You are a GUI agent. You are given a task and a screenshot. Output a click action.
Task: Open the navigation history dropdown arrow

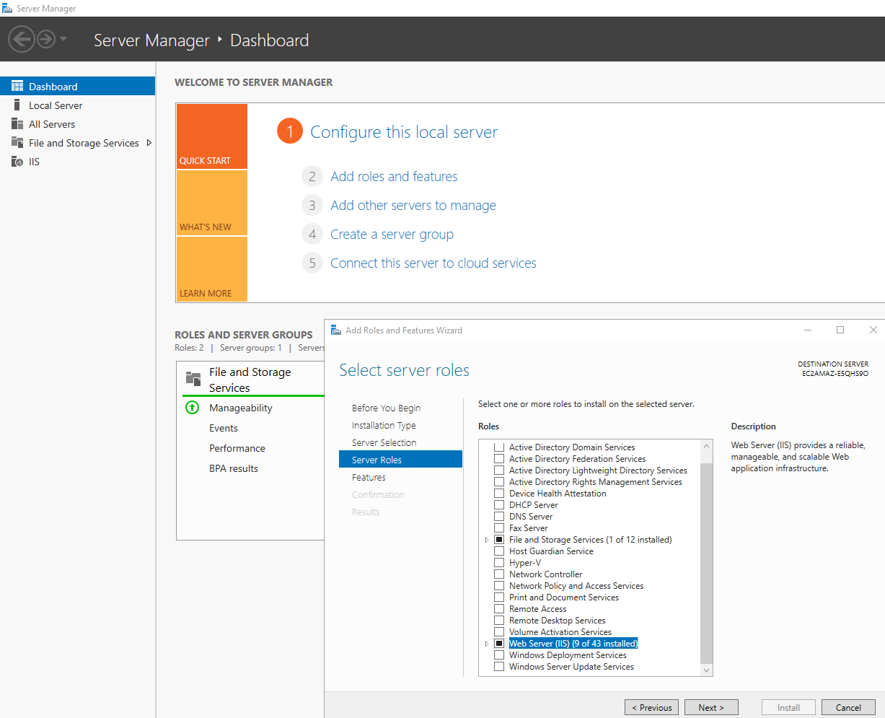[x=63, y=39]
